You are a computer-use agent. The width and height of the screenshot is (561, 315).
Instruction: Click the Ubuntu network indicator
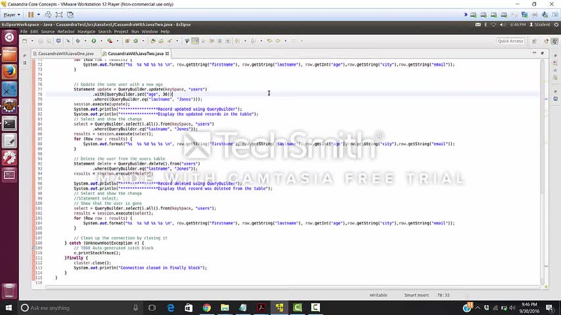494,25
